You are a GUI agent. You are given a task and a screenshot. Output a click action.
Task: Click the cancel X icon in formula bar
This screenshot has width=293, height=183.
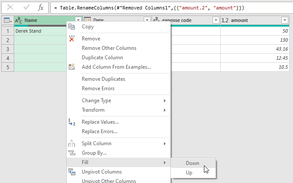pyautogui.click(x=10, y=8)
